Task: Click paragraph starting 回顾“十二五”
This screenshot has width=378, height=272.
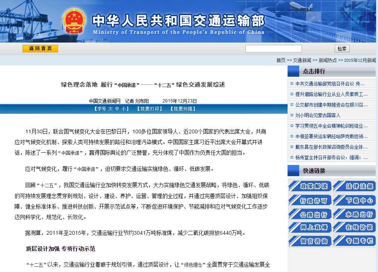Action: coord(142,201)
